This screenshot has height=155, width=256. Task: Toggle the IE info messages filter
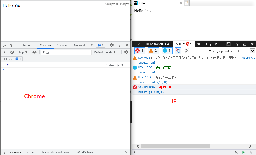click(167, 51)
